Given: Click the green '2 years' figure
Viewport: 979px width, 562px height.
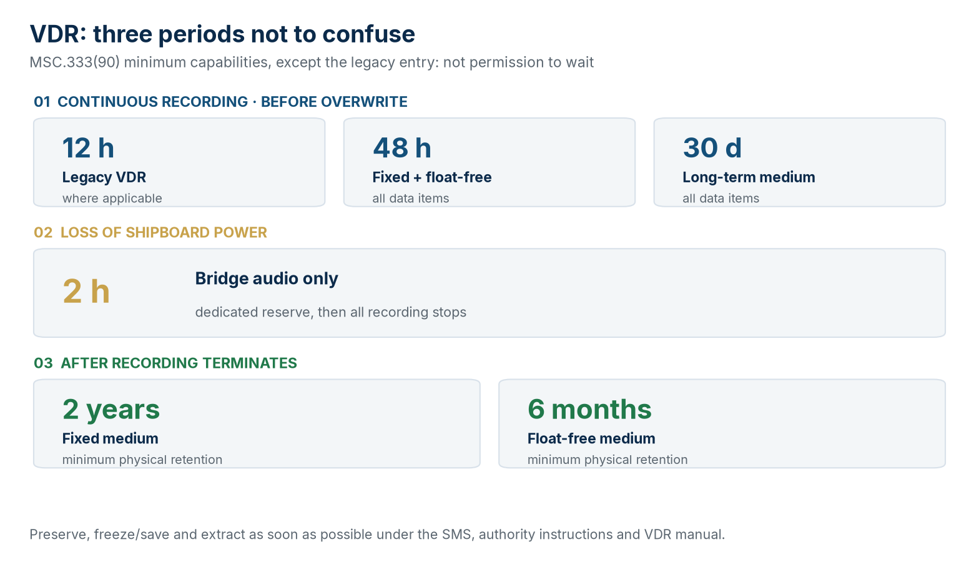Looking at the screenshot, I should pos(111,410).
